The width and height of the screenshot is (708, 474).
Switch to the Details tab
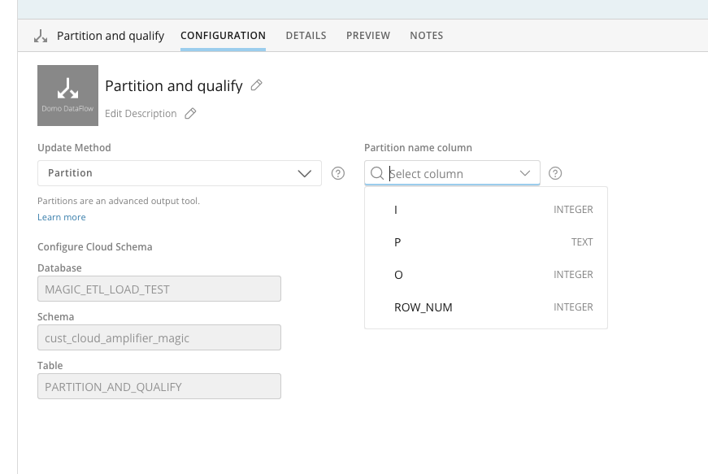pyautogui.click(x=306, y=36)
